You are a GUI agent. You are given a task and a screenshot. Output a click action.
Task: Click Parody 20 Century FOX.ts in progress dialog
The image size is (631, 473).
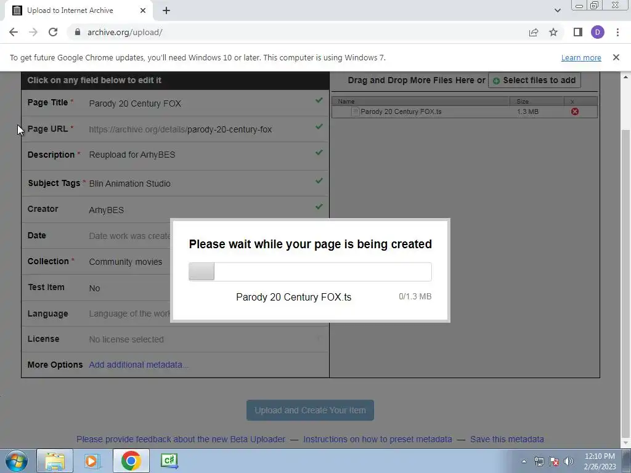coord(294,297)
